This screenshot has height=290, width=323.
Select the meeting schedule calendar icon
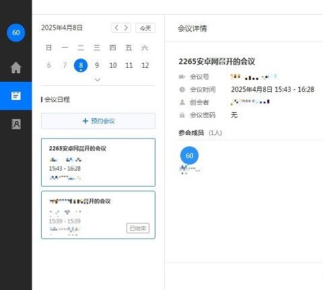[16, 96]
